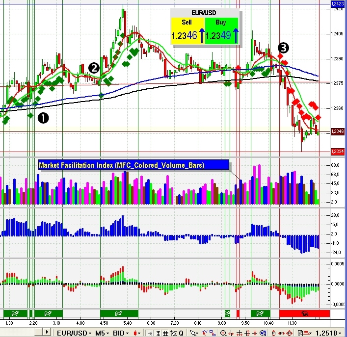Click the expand vertical axis icon
This screenshot has width=347, height=337.
coord(247,333)
